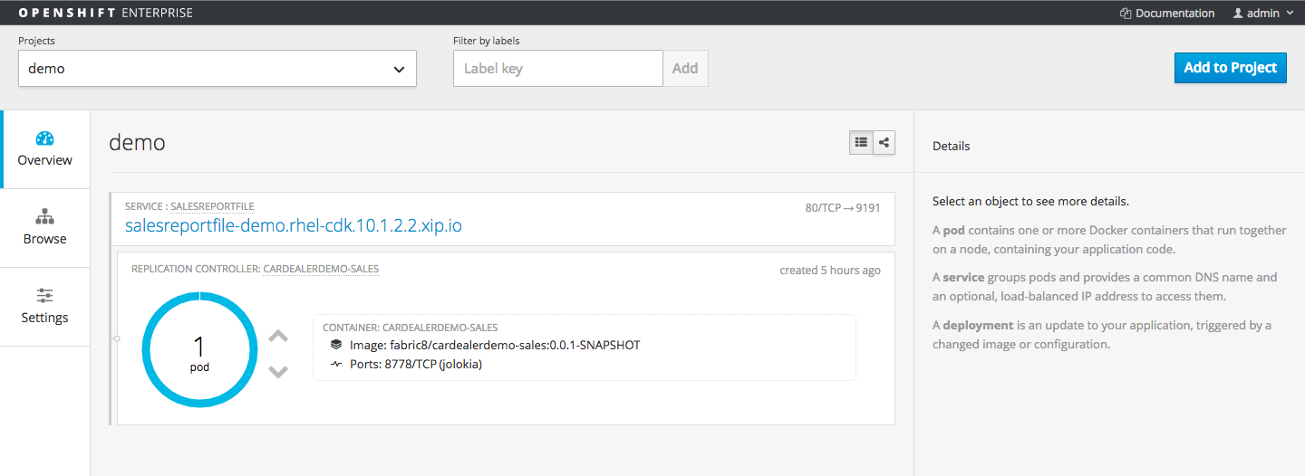The image size is (1305, 476).
Task: Open the Browse sidebar tab
Action: click(45, 228)
